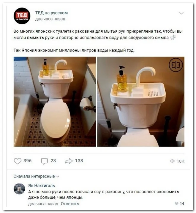Open the ТЕД на русском community link
This screenshot has height=213, width=196.
tap(51, 13)
